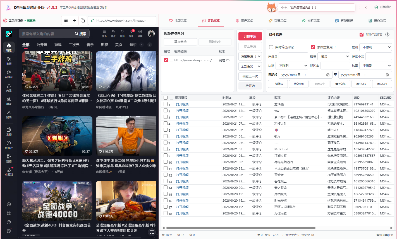The width and height of the screenshot is (397, 239).
Task: Click the red 开始采集 button
Action: point(250,36)
